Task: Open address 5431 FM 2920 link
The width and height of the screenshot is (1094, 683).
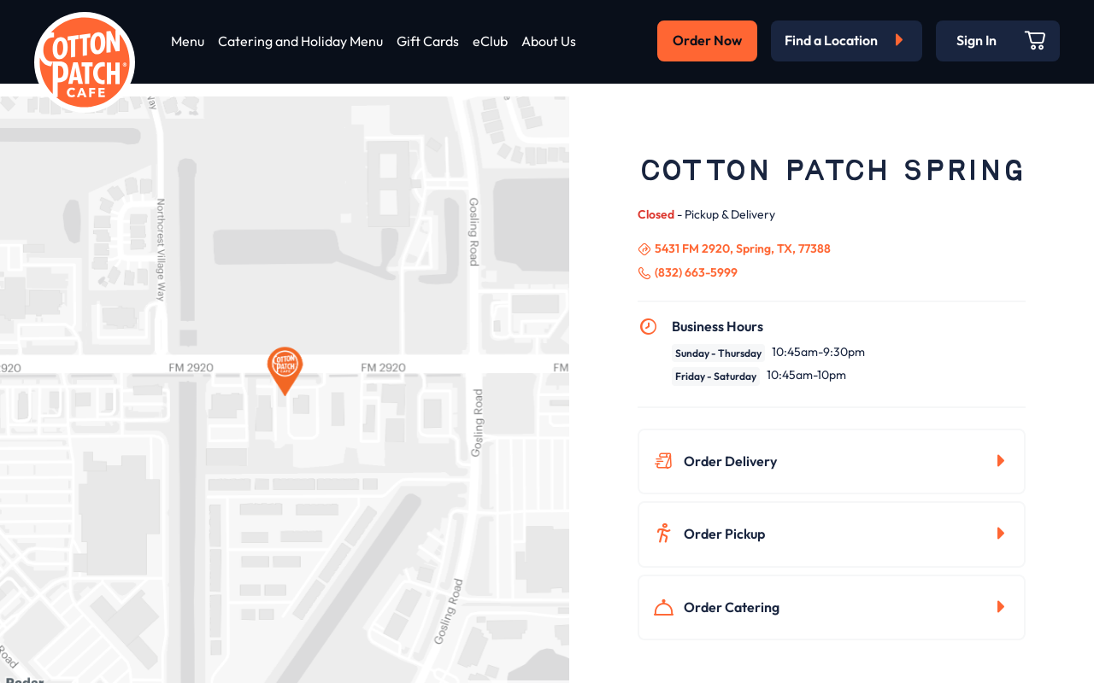Action: coord(743,248)
